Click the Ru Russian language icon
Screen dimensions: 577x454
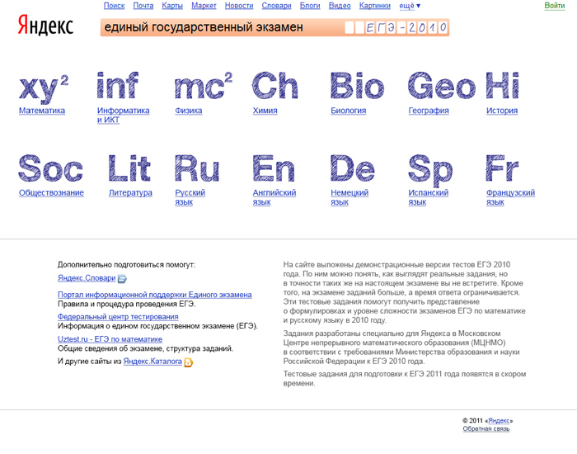(197, 168)
